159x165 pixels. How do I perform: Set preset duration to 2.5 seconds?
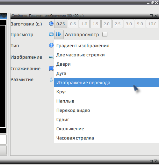click(118, 24)
